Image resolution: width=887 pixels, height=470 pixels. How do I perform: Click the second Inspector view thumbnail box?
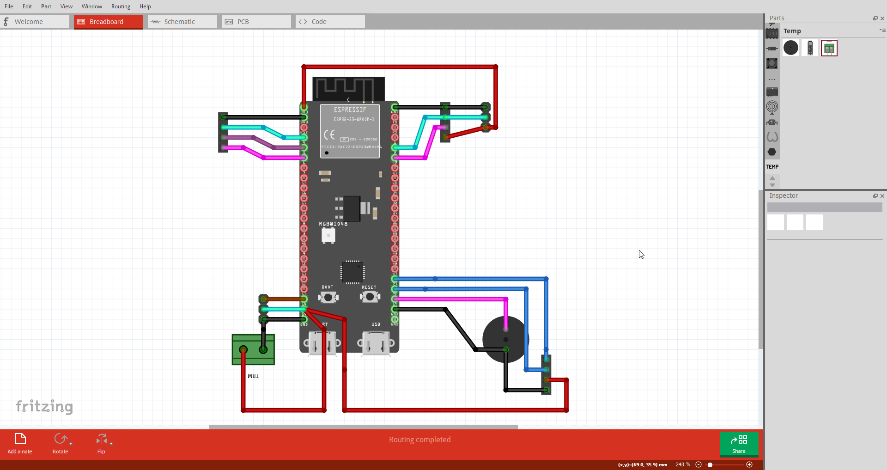[795, 222]
